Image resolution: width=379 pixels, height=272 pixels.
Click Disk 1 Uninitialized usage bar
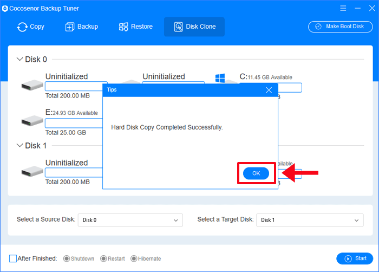[74, 172]
